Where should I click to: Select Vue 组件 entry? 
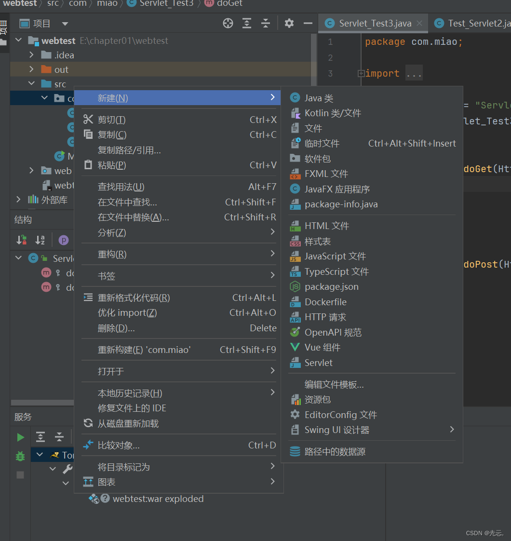[x=372, y=348]
